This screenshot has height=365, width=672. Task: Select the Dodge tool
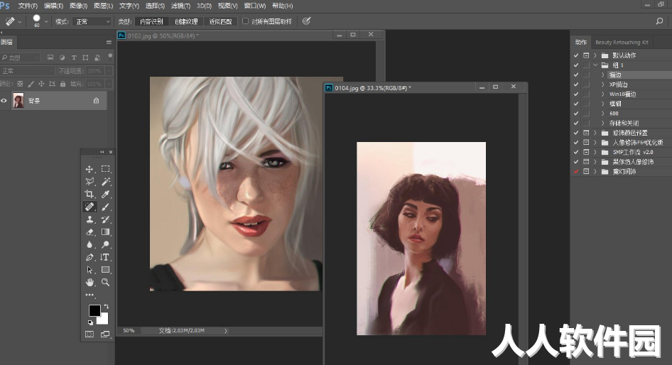pos(105,244)
